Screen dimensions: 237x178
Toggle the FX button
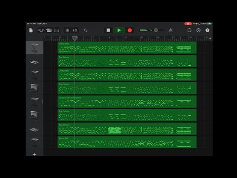point(75,30)
